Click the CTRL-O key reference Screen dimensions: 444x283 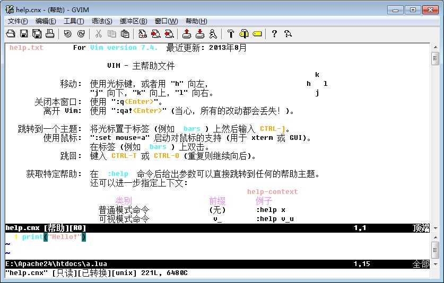click(167, 156)
